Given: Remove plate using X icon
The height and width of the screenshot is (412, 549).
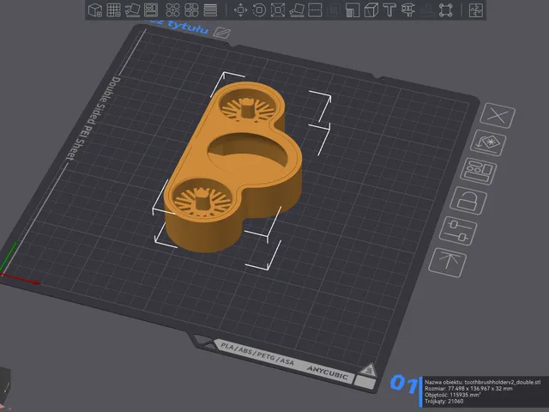Looking at the screenshot, I should (498, 115).
